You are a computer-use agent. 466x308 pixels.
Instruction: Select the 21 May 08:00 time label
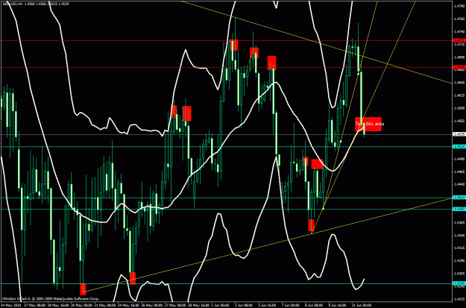pyautogui.click(x=104, y=305)
